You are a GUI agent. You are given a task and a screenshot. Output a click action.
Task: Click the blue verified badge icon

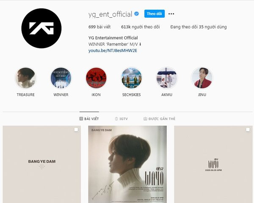[x=137, y=14]
